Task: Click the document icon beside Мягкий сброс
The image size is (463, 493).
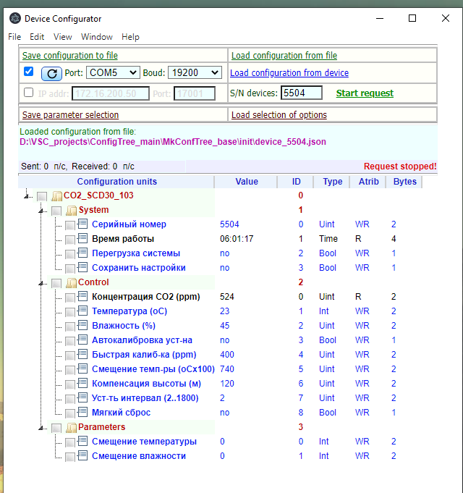Action: 82,412
